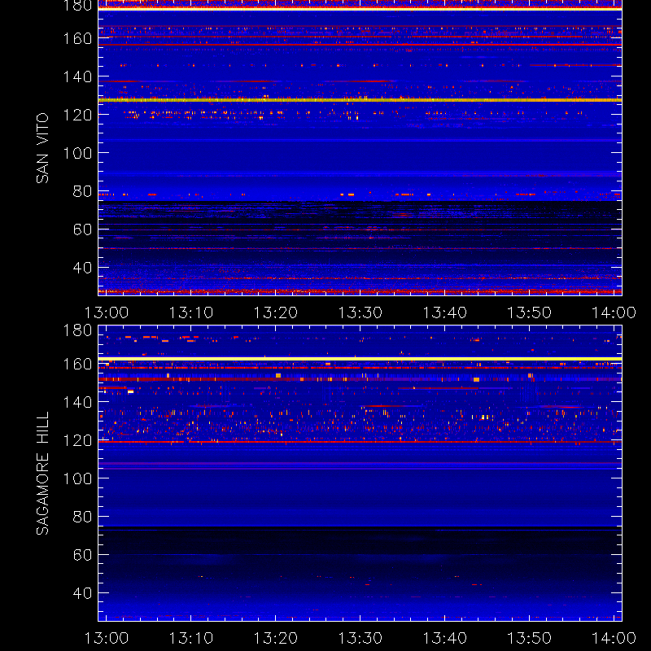Pick the 160 tick label on Sagamore Hill plot
Viewport: 651px width, 651px height.
tap(77, 364)
